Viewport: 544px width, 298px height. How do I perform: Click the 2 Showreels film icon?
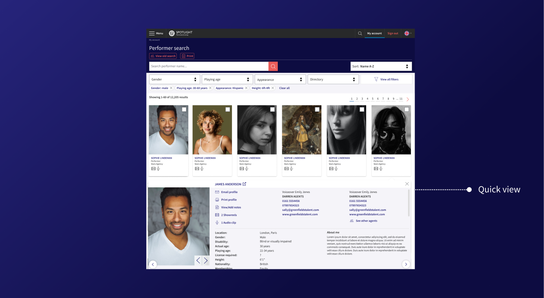coord(217,215)
